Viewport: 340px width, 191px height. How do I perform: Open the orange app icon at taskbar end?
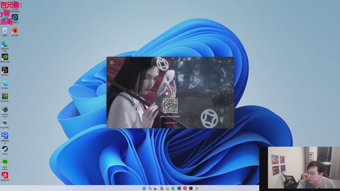(197, 188)
